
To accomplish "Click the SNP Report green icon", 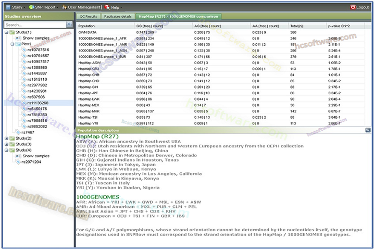I will coord(32,7).
